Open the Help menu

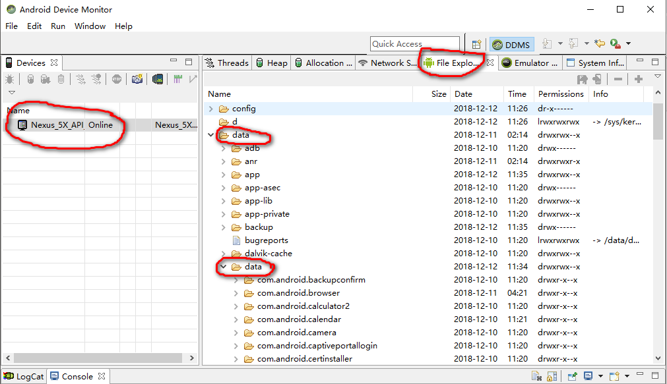123,26
